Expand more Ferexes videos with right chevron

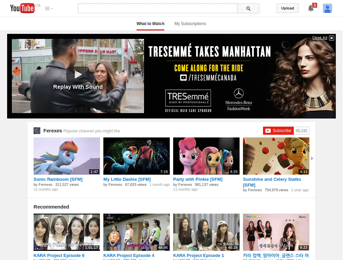pos(312,158)
